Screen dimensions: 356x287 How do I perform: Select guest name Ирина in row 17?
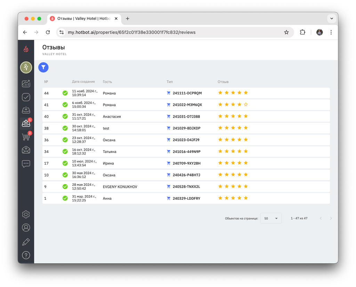click(x=108, y=164)
